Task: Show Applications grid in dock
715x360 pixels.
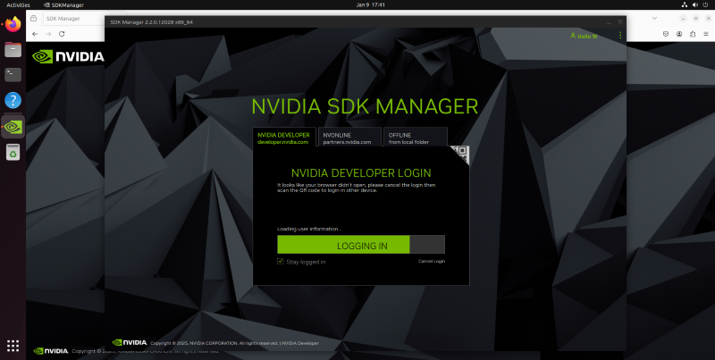Action: [x=13, y=346]
